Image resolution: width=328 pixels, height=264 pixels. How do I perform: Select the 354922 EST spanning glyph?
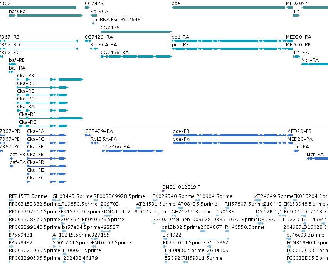coord(196,239)
